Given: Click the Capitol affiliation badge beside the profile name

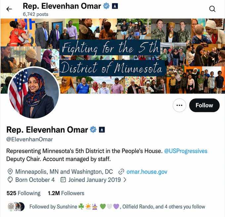Looking at the screenshot, I should pyautogui.click(x=102, y=130).
